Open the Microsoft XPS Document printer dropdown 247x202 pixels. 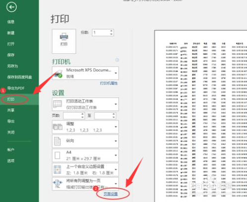click(x=85, y=73)
